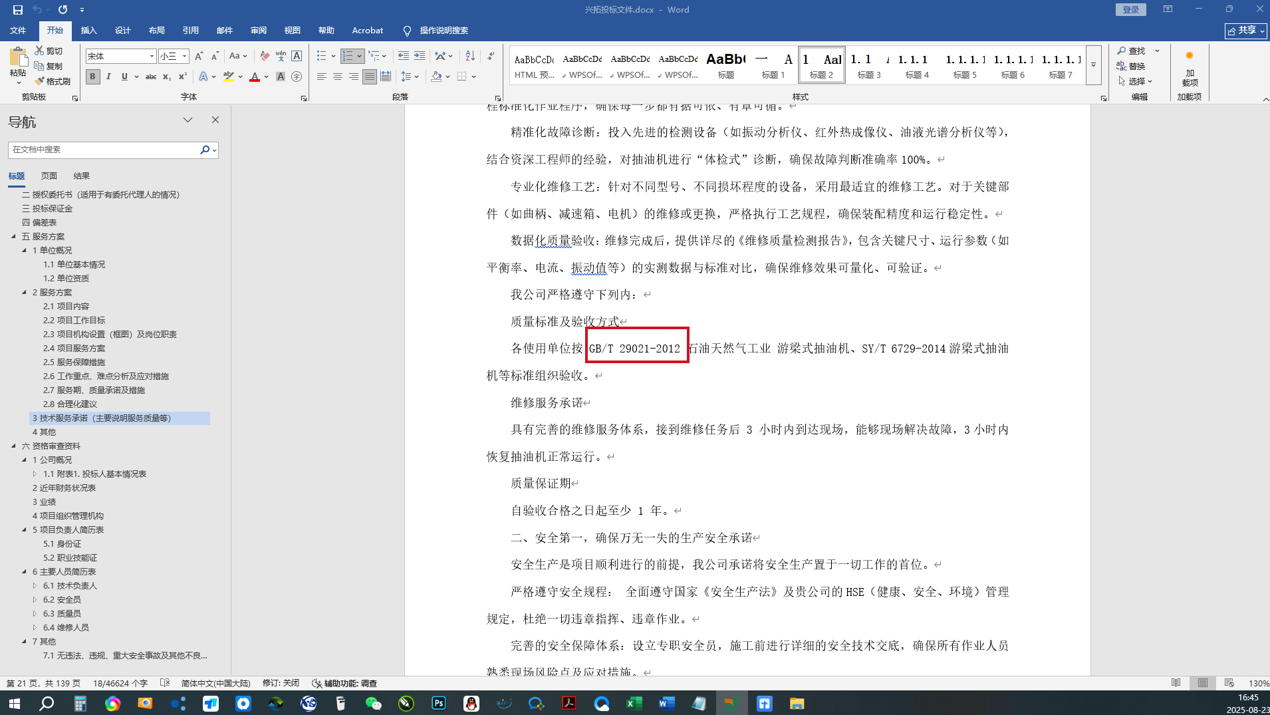Toggle the bullet list button
This screenshot has width=1270, height=715.
tap(322, 57)
